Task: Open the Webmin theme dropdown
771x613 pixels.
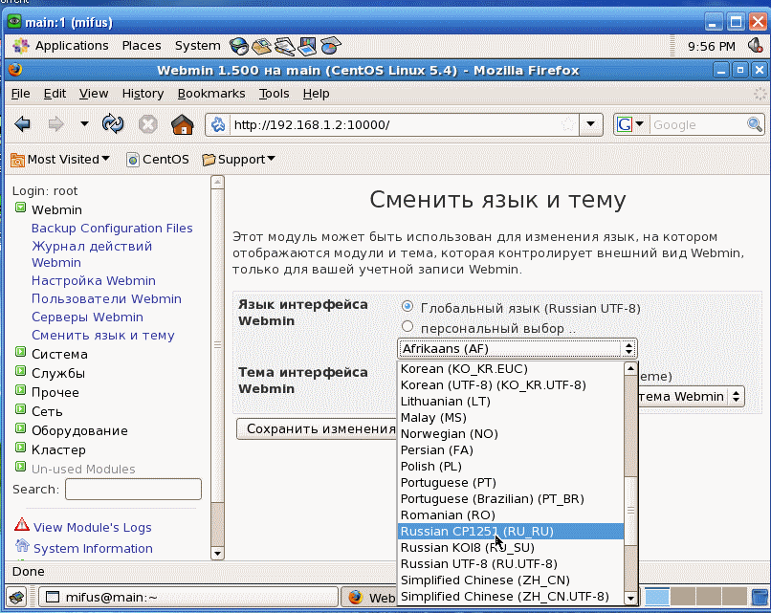Action: point(691,396)
